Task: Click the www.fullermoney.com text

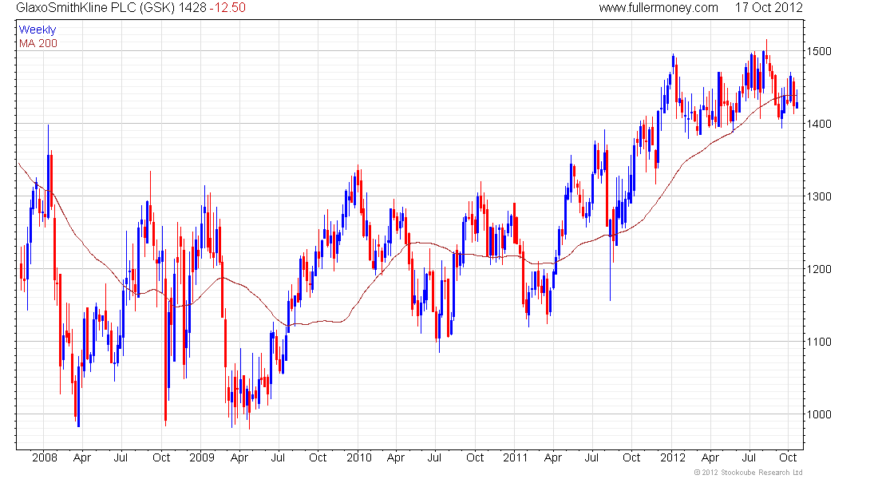Action: 658,8
